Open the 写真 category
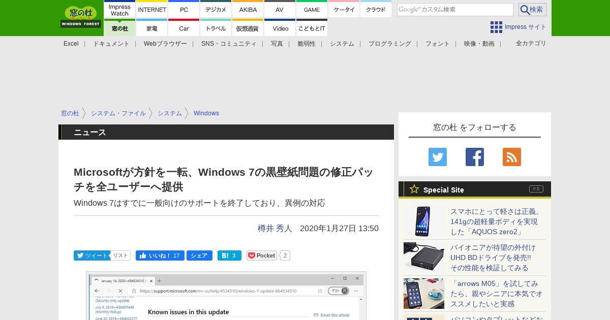Screen dimensions: 610x320 click(277, 44)
